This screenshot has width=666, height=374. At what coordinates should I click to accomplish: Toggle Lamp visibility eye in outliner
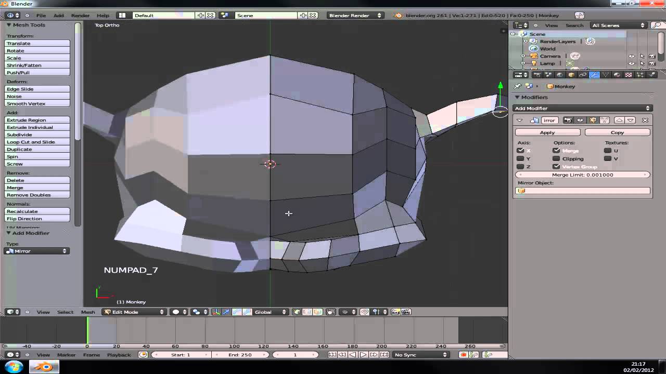pos(632,63)
